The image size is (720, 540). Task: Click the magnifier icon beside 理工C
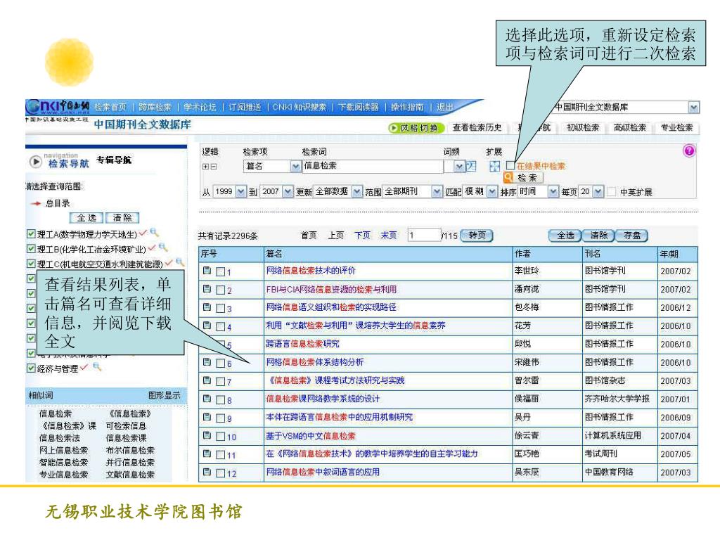point(179,262)
